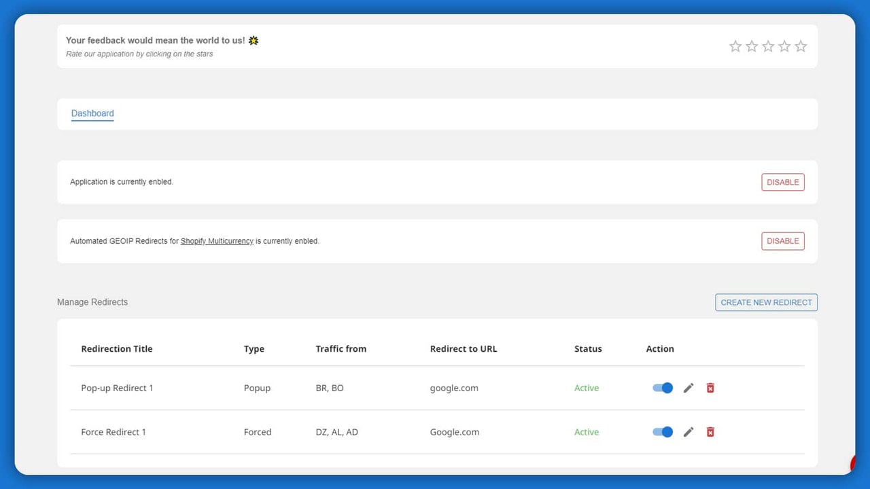
Task: Click the Traffic from column header
Action: tap(341, 349)
